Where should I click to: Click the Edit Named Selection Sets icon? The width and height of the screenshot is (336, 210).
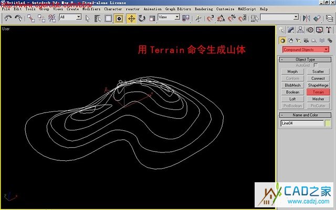click(254, 18)
